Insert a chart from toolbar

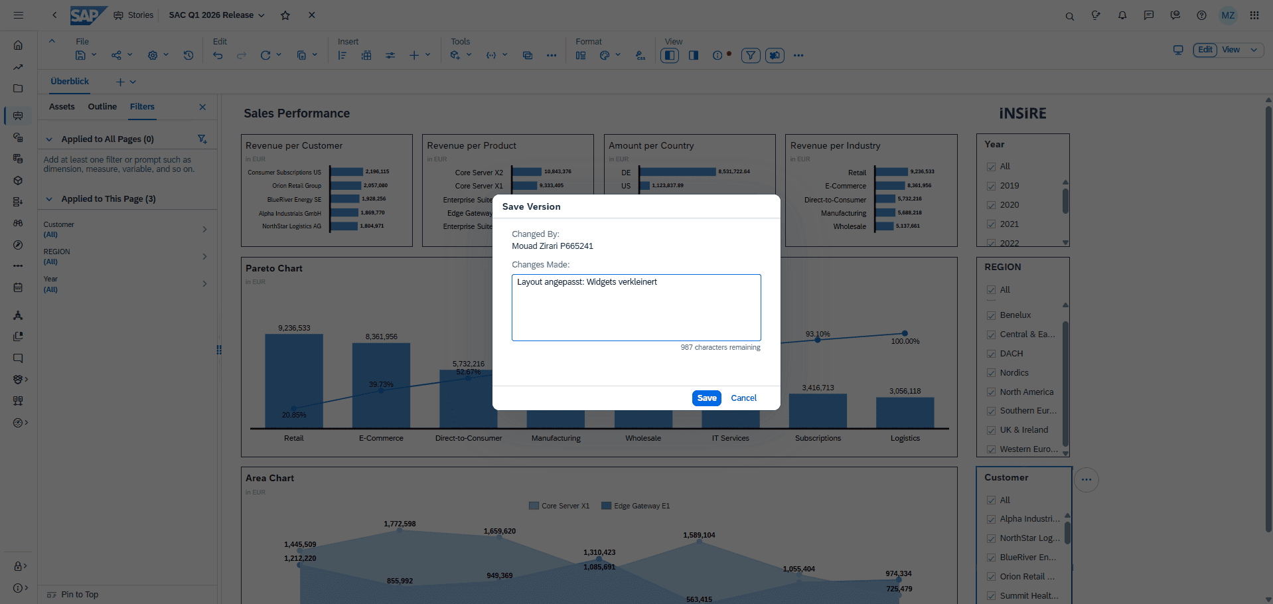[x=342, y=56]
